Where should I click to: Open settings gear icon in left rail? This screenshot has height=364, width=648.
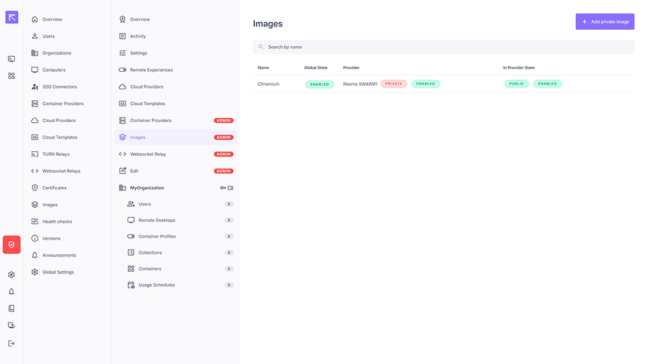(12, 275)
